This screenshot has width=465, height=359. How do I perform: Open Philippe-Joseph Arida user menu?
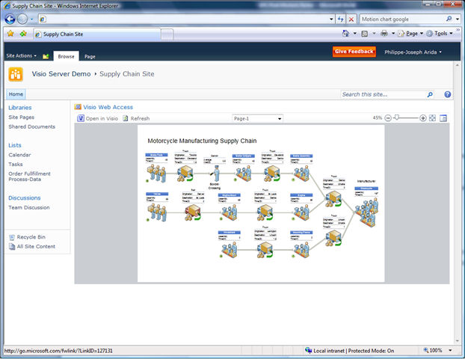[413, 52]
